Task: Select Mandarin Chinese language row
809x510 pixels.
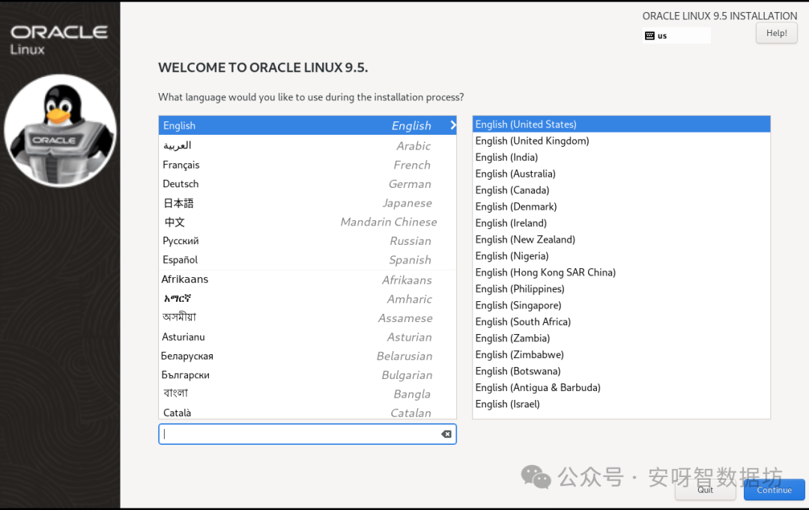Action: pos(308,222)
